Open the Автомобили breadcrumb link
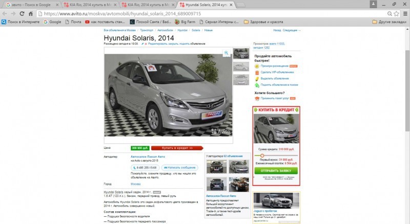The image size is (410, 224). point(165,30)
